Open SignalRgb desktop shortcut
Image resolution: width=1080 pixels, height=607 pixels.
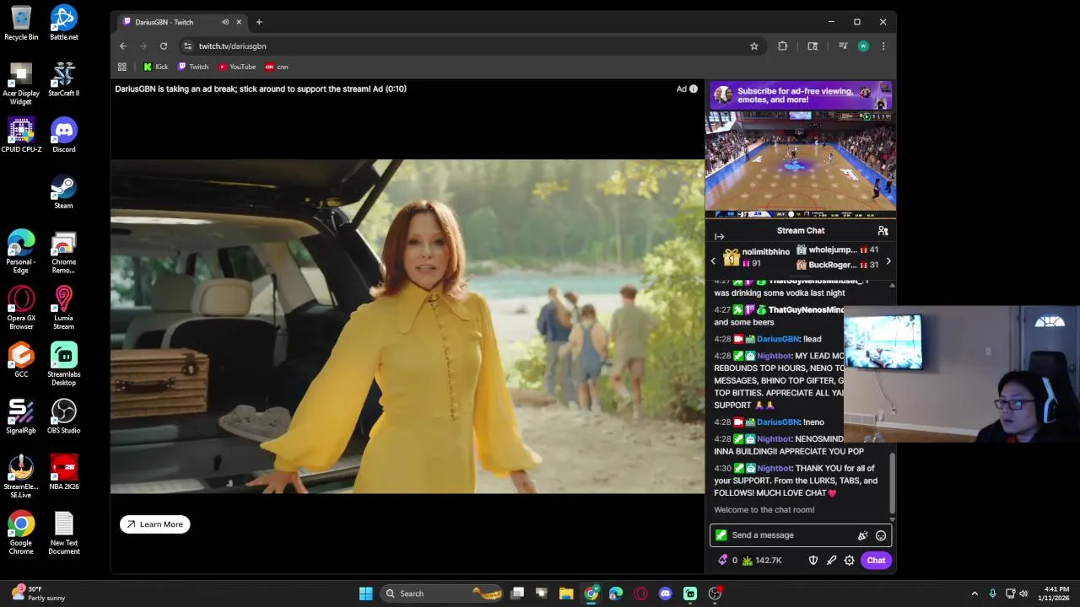tap(21, 416)
